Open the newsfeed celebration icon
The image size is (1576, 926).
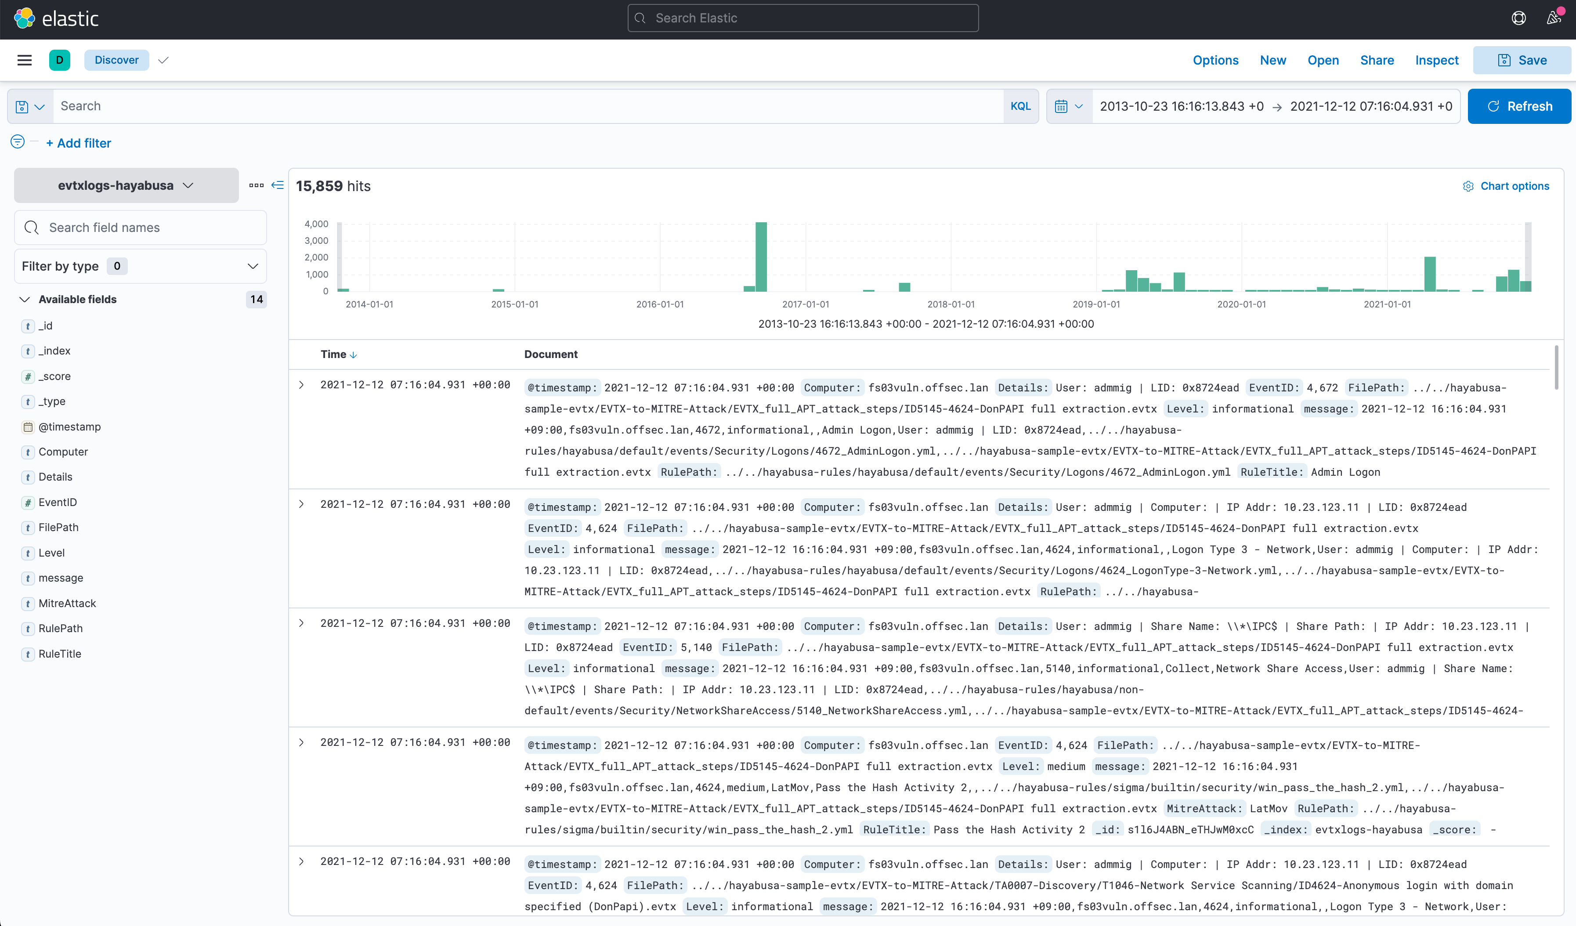tap(1554, 18)
